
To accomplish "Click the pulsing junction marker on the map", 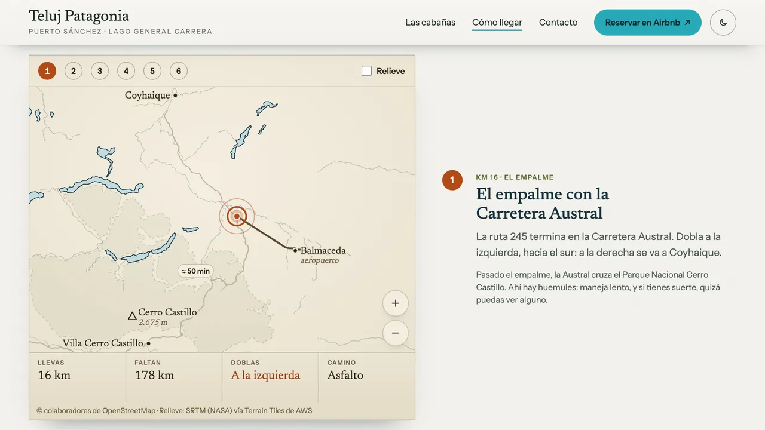I will [x=237, y=216].
